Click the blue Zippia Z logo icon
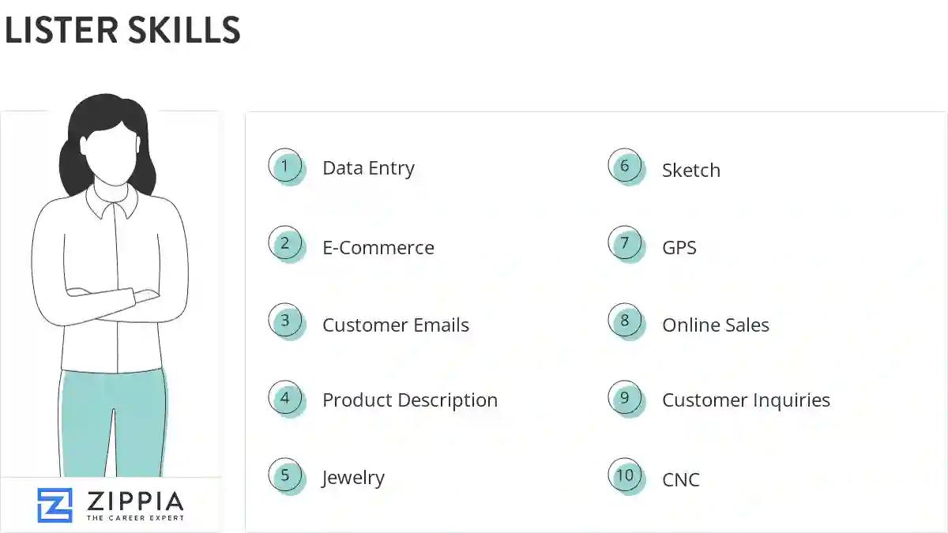 (x=55, y=505)
